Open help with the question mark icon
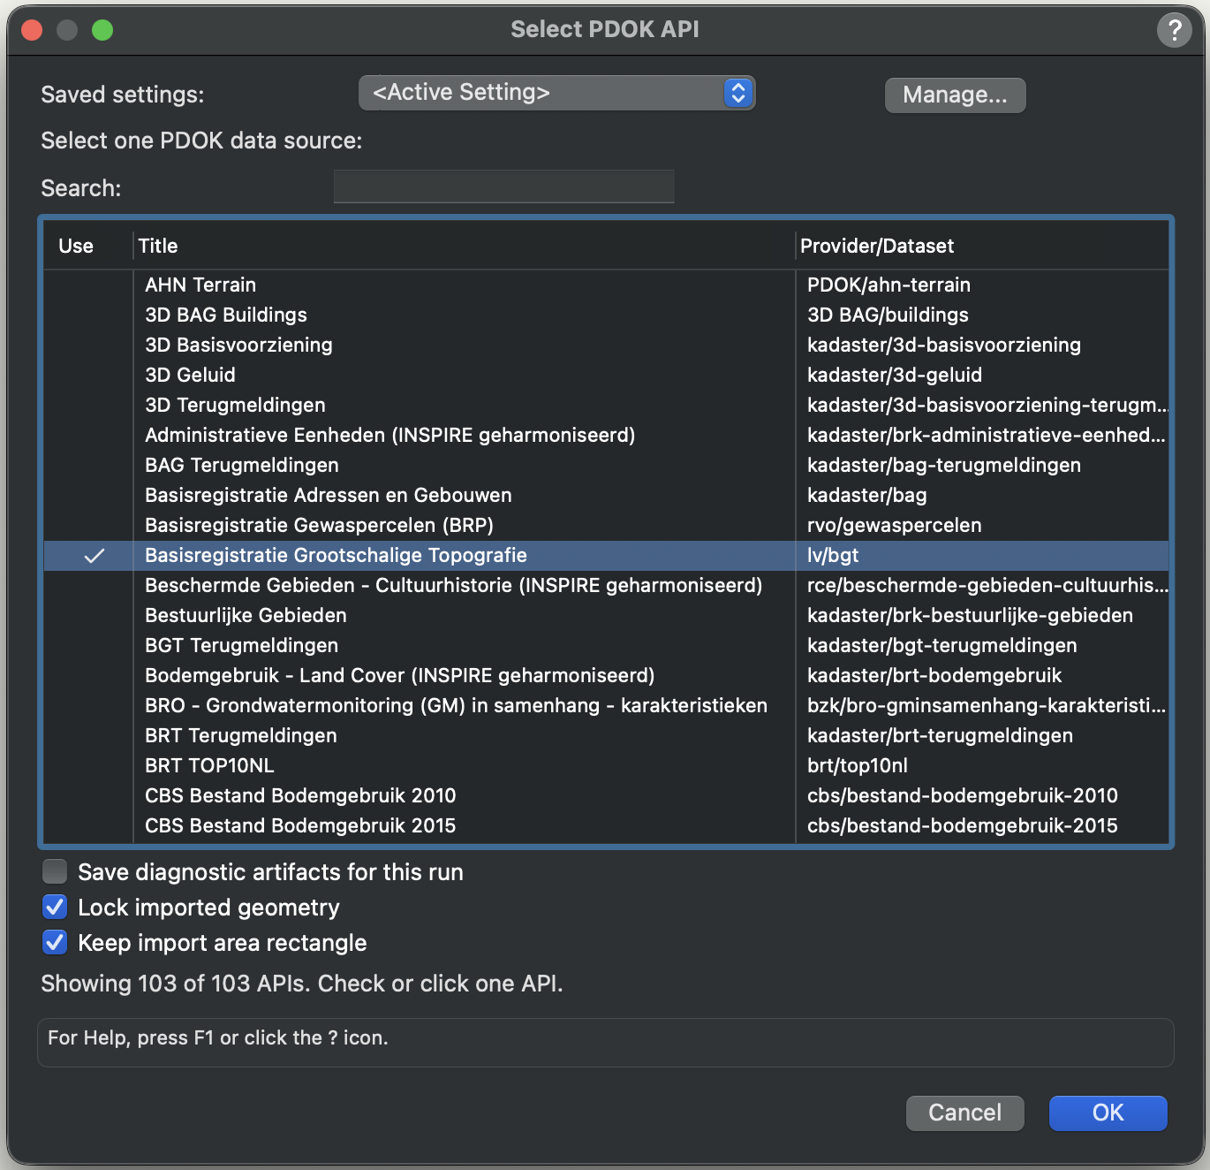1210x1170 pixels. click(x=1174, y=30)
